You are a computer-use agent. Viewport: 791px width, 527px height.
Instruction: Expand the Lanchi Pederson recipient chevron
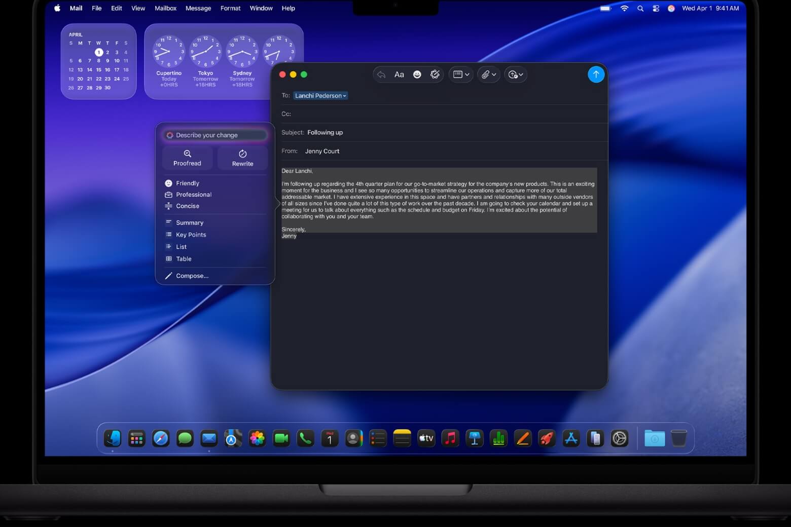[344, 95]
